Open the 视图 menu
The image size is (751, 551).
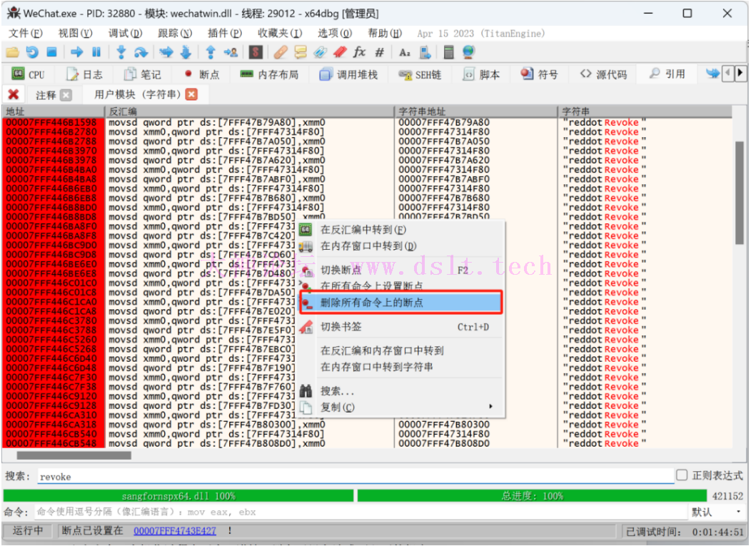75,33
